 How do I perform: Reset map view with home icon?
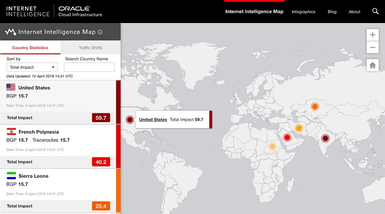click(372, 65)
